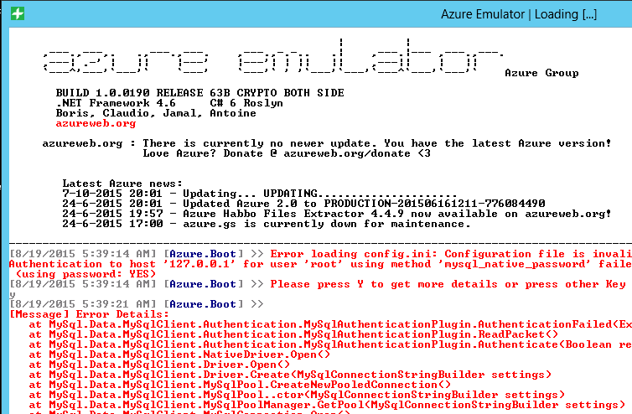
Task: Click the 'Latest Azure news:' heading
Action: coord(122,184)
